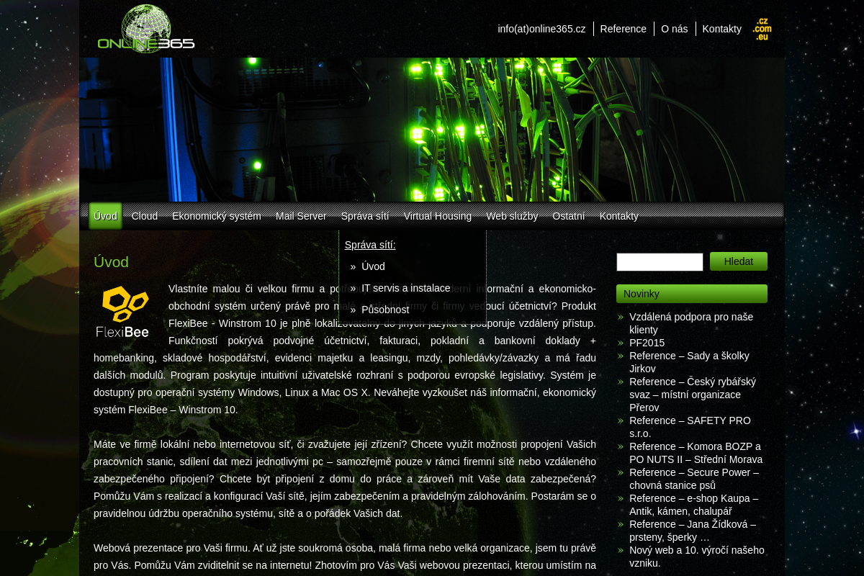Screen dimensions: 864x576
Task: Open the Ekonomický systém menu
Action: coord(217,216)
